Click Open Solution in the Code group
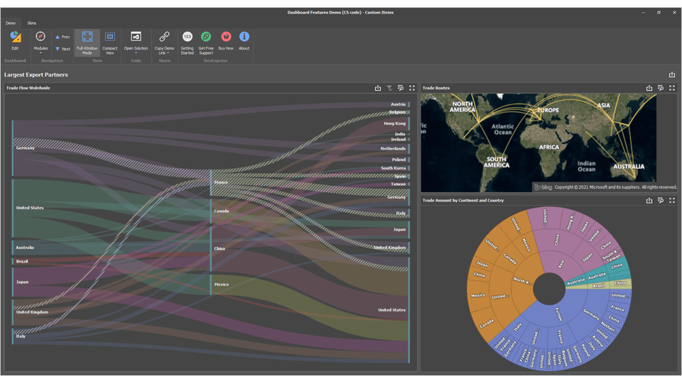Viewport: 682px width, 383px height. (x=136, y=40)
